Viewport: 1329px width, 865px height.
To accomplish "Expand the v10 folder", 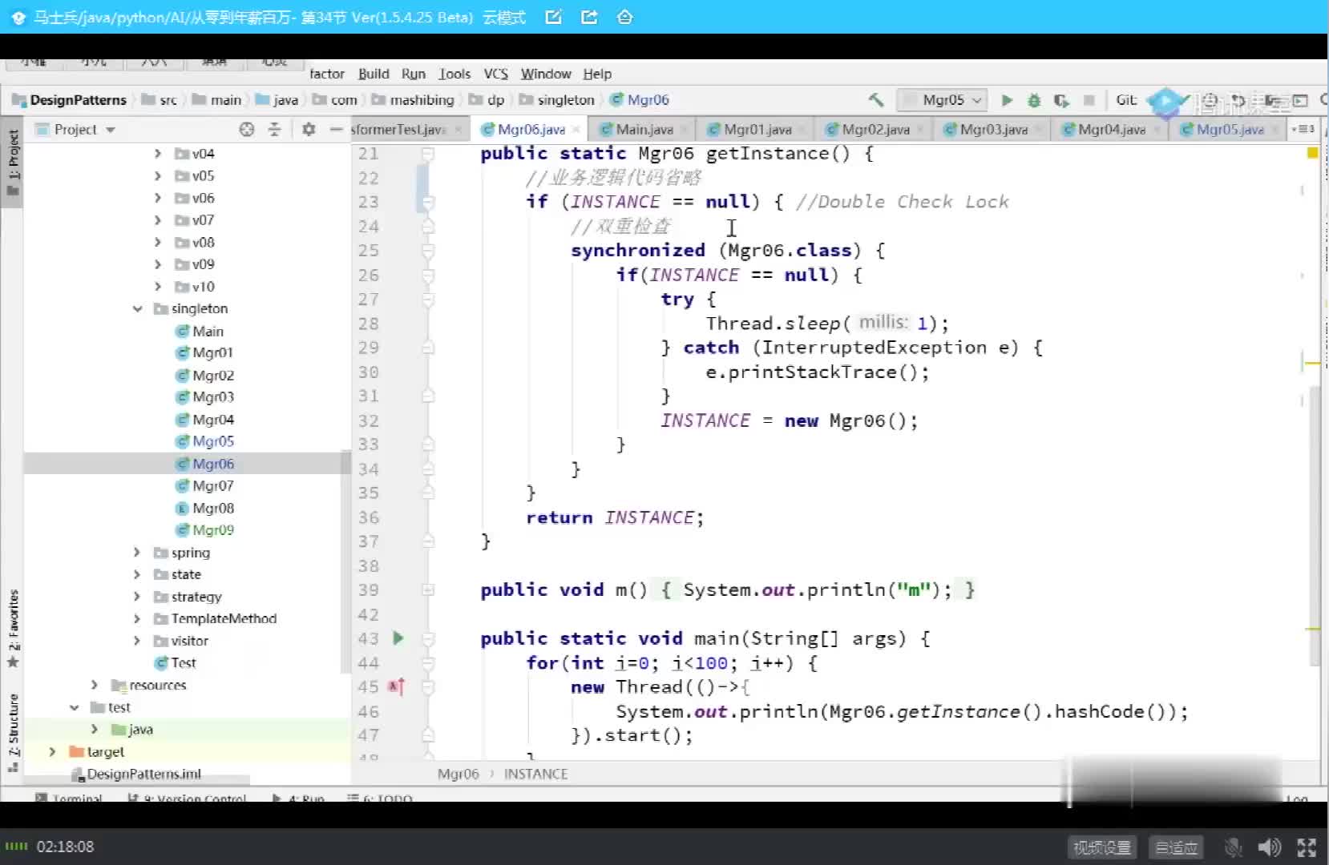I will (x=158, y=287).
